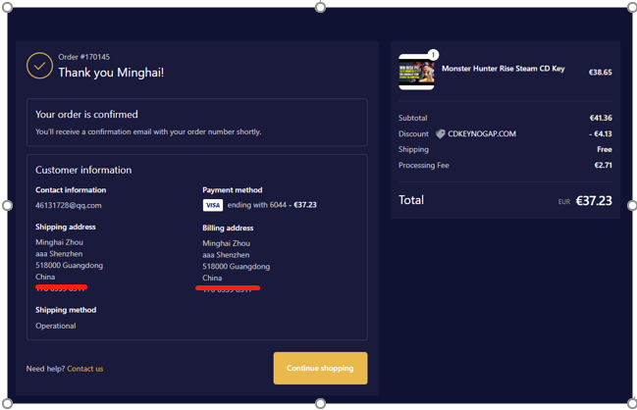
Task: Click the quantity badge on product thumbnail
Action: point(434,54)
